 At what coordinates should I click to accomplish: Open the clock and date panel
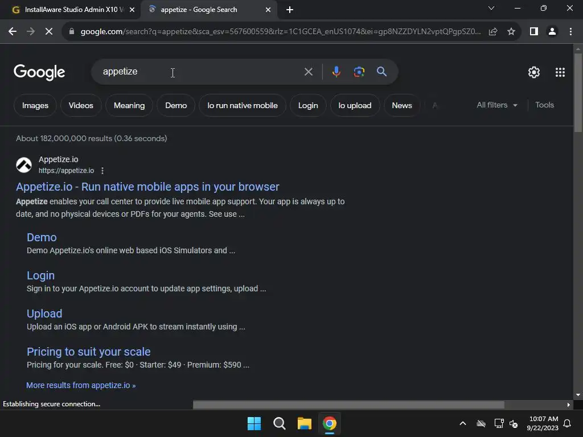[543, 423]
